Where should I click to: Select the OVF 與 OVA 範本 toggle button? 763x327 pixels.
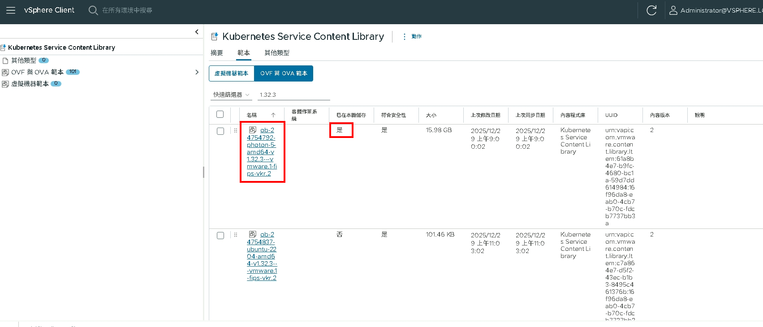(x=284, y=73)
